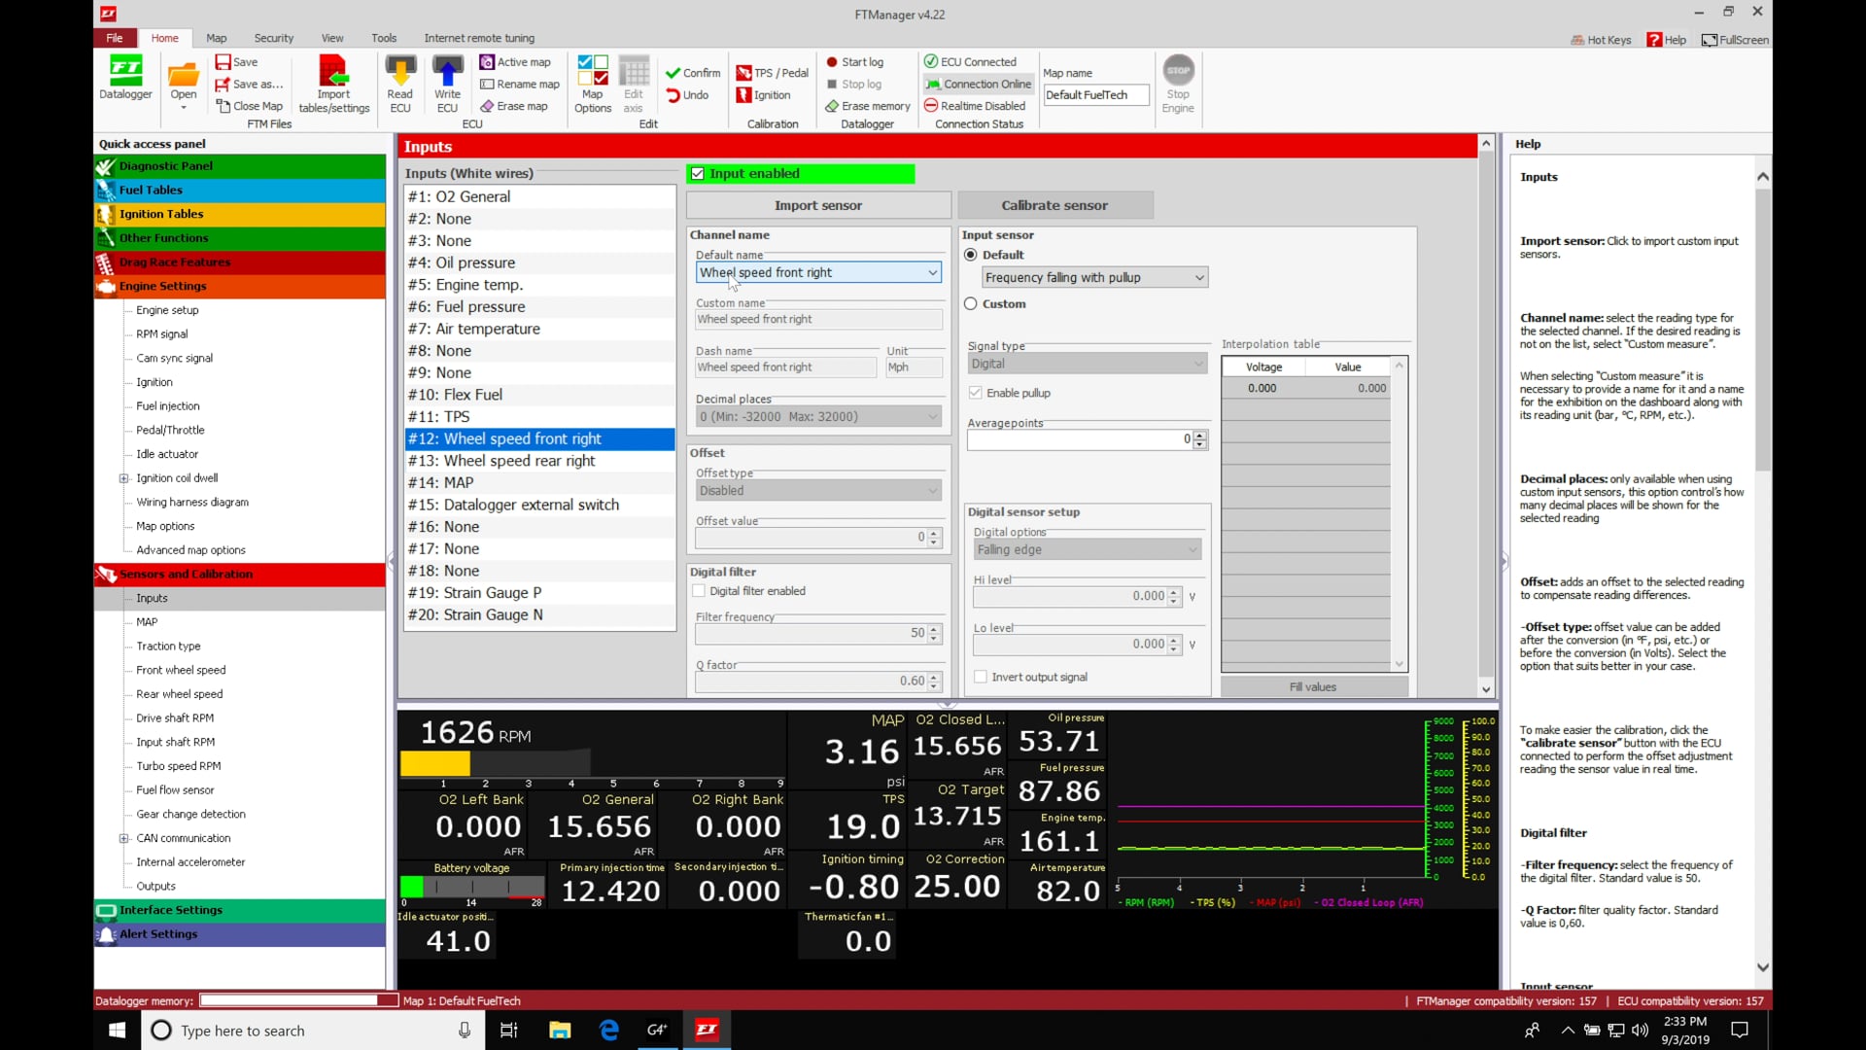This screenshot has height=1050, width=1866.
Task: Increase Q factor with its up stepper
Action: tap(932, 676)
